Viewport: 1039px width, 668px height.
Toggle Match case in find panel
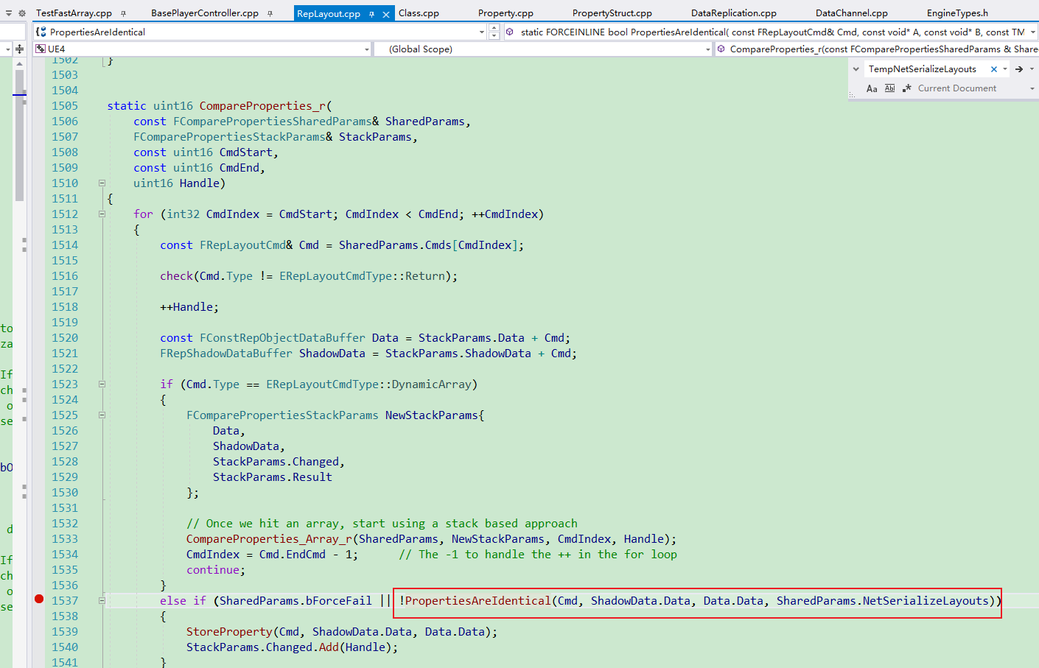point(872,88)
